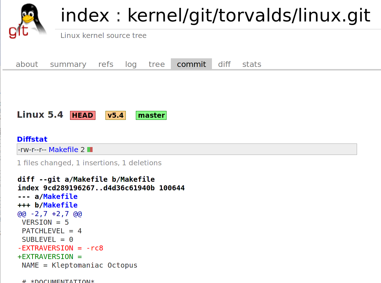Viewport: 381px width, 283px height.
Task: Click the removed line '-EXTRAVERSION = -rc8'
Action: [x=60, y=248]
